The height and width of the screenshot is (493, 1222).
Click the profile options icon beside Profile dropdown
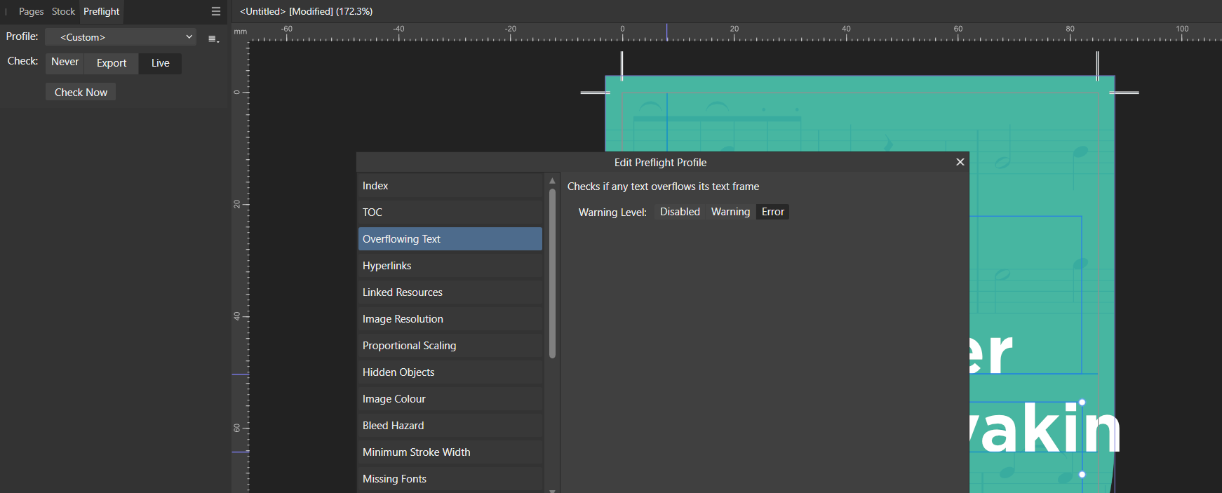tap(213, 39)
